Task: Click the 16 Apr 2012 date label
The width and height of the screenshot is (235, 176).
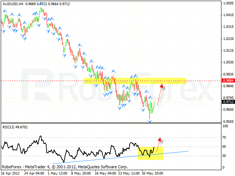Action: 11,173
